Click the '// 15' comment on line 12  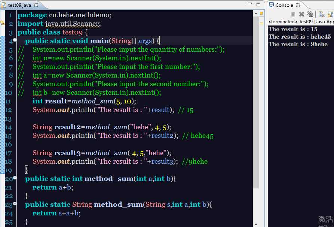coord(186,110)
